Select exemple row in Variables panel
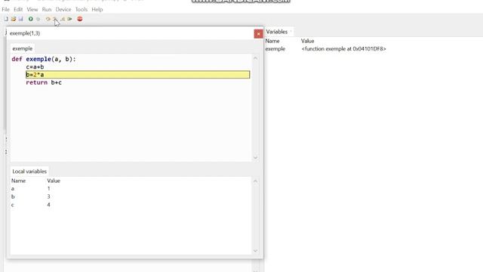The width and height of the screenshot is (483, 272). (374, 48)
